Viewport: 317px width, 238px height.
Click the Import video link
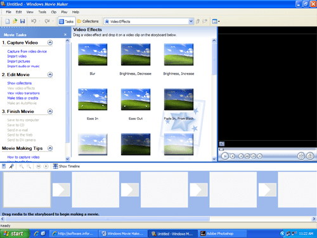pos(17,56)
